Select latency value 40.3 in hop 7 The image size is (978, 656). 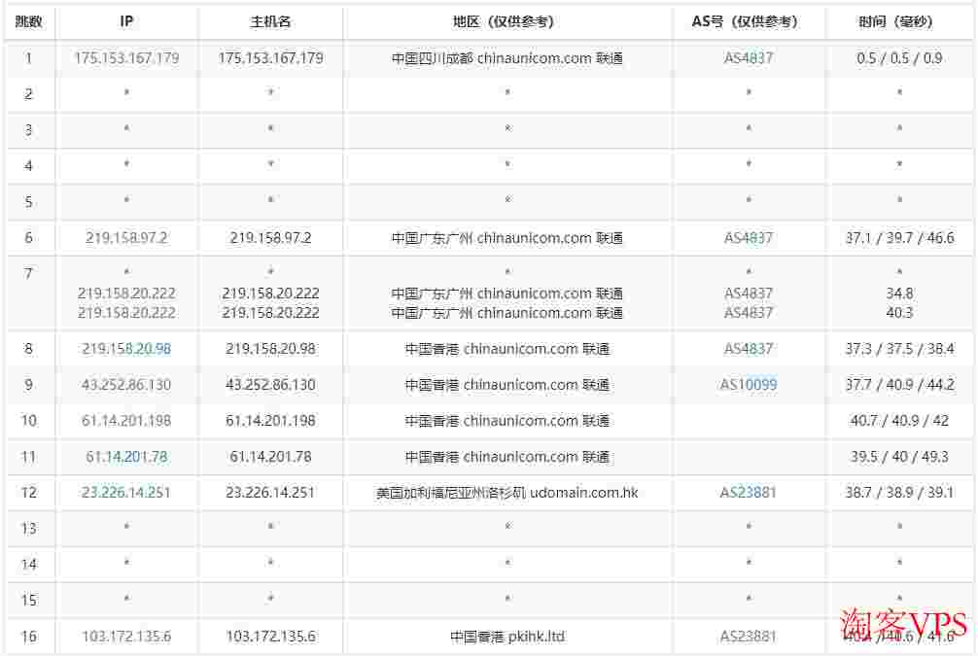tap(899, 313)
